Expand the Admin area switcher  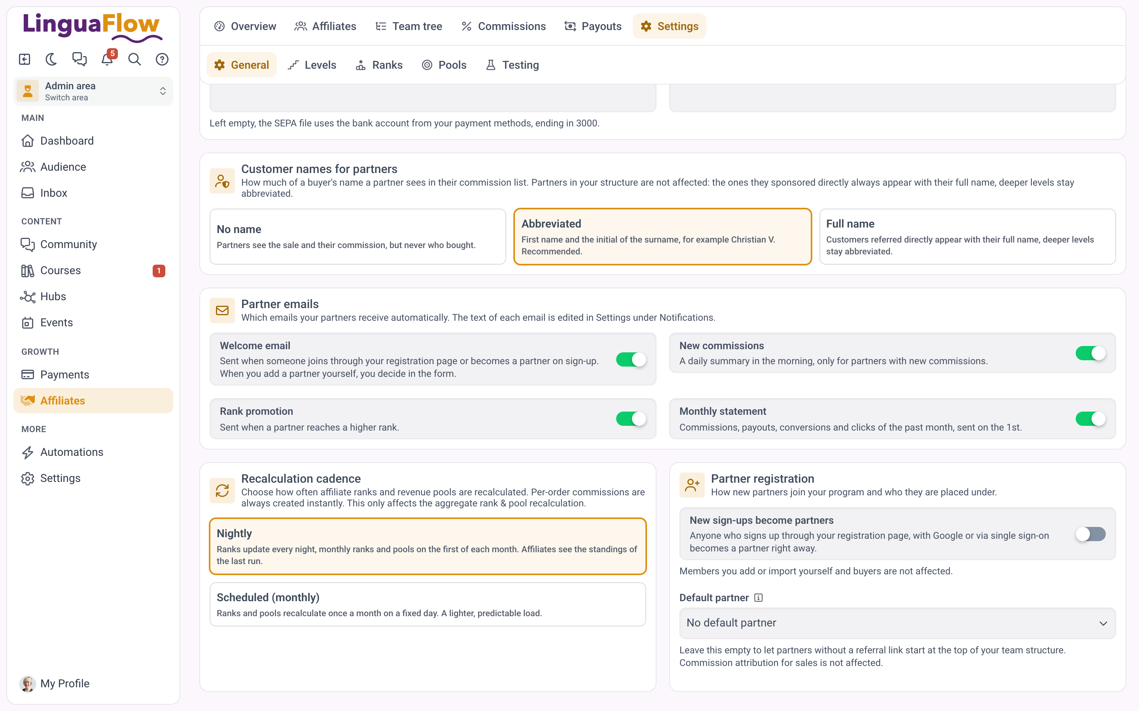click(x=93, y=91)
